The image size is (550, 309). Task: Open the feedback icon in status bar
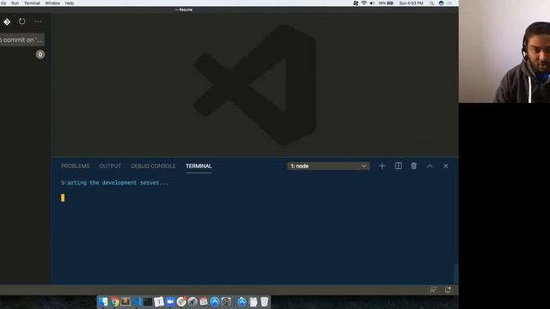pos(433,290)
